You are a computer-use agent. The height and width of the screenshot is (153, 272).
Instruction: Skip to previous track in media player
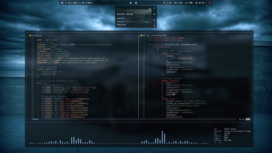tap(154, 8)
